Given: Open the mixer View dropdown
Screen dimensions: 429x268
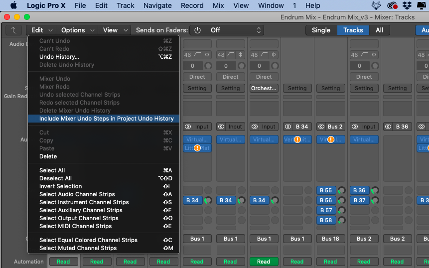Looking at the screenshot, I should pos(115,30).
